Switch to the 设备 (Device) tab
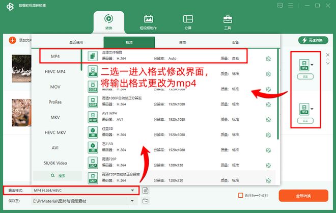The height and width of the screenshot is (213, 336). [x=235, y=42]
